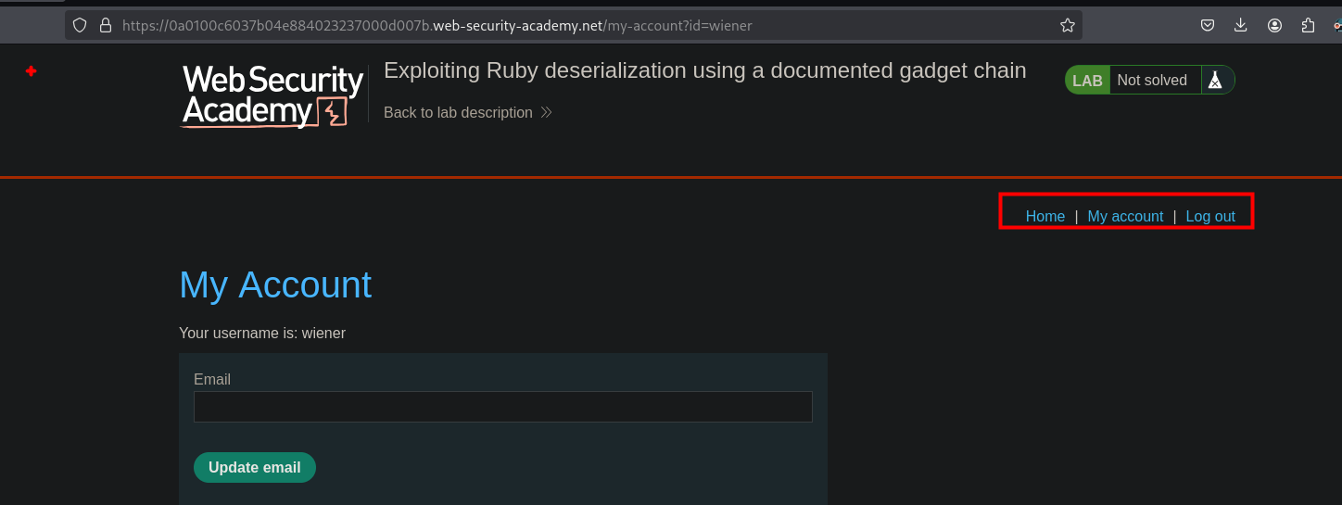
Task: Click the lab flask status icon
Action: pyautogui.click(x=1215, y=81)
